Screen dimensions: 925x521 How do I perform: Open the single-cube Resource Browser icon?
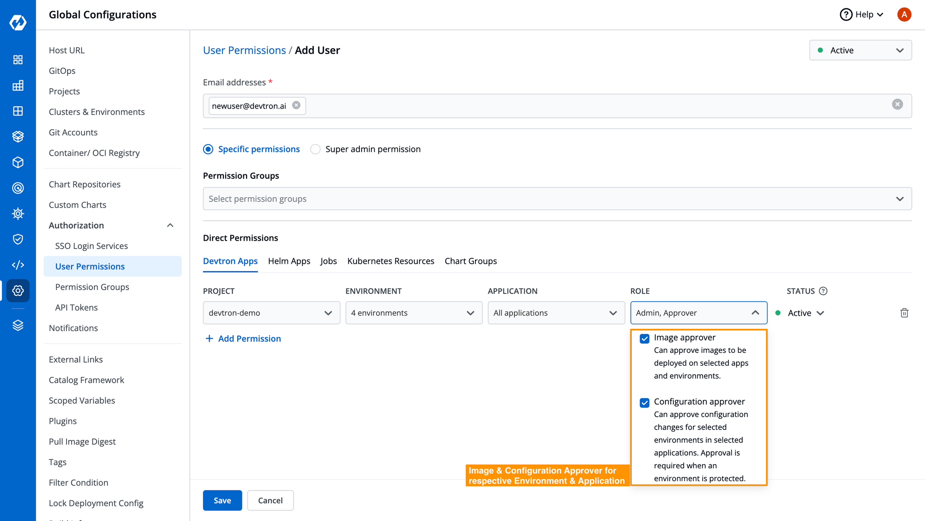[18, 162]
